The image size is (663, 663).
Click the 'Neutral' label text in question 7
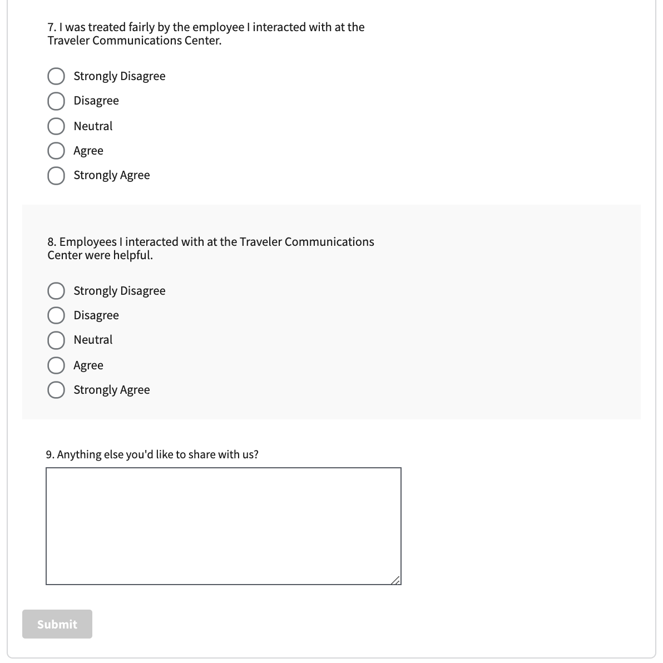pos(93,126)
